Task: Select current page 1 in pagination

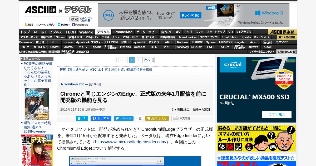Action: click(132, 60)
